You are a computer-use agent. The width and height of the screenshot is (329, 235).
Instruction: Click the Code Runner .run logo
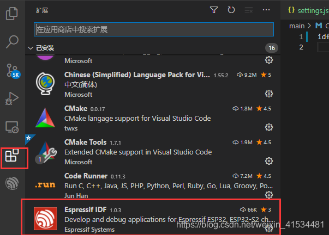point(45,185)
